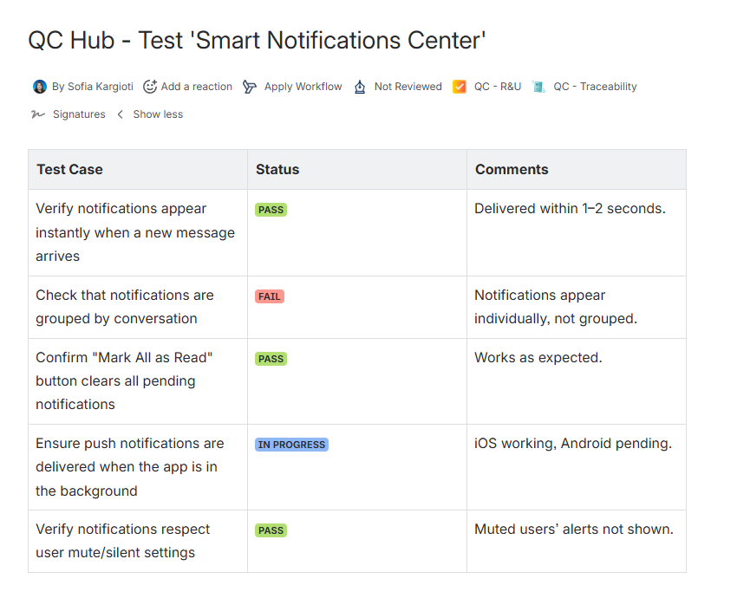
Task: Click the red FAIL status lozenge
Action: click(270, 296)
